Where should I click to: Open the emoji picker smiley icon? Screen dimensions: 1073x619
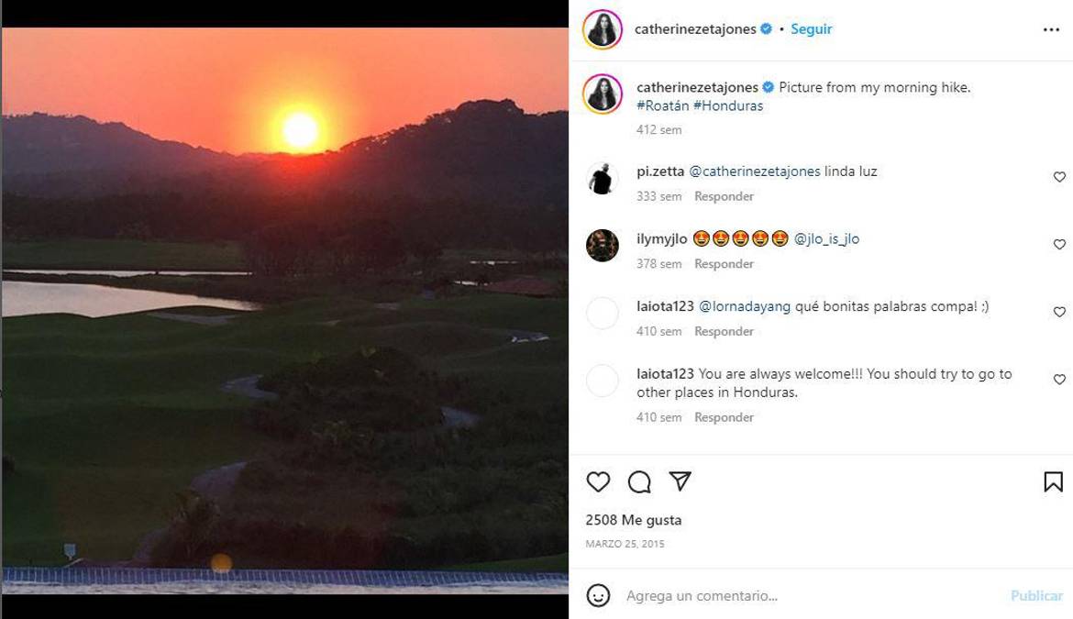[598, 595]
